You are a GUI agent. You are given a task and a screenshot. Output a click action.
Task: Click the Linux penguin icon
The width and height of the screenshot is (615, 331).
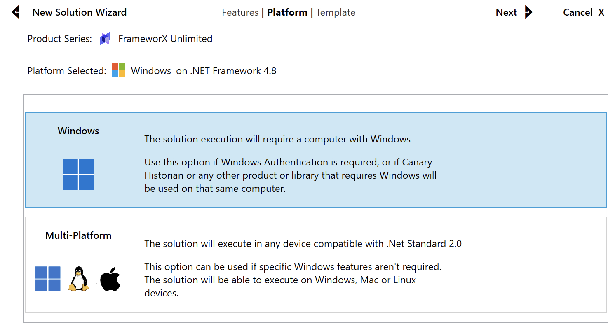click(x=79, y=279)
